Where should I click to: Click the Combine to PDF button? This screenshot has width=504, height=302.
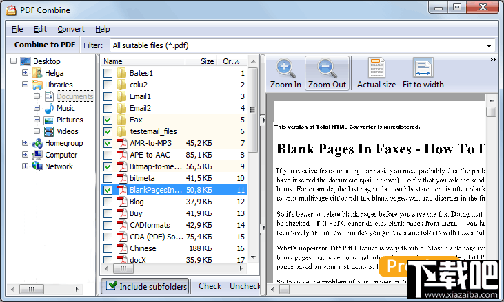(45, 45)
